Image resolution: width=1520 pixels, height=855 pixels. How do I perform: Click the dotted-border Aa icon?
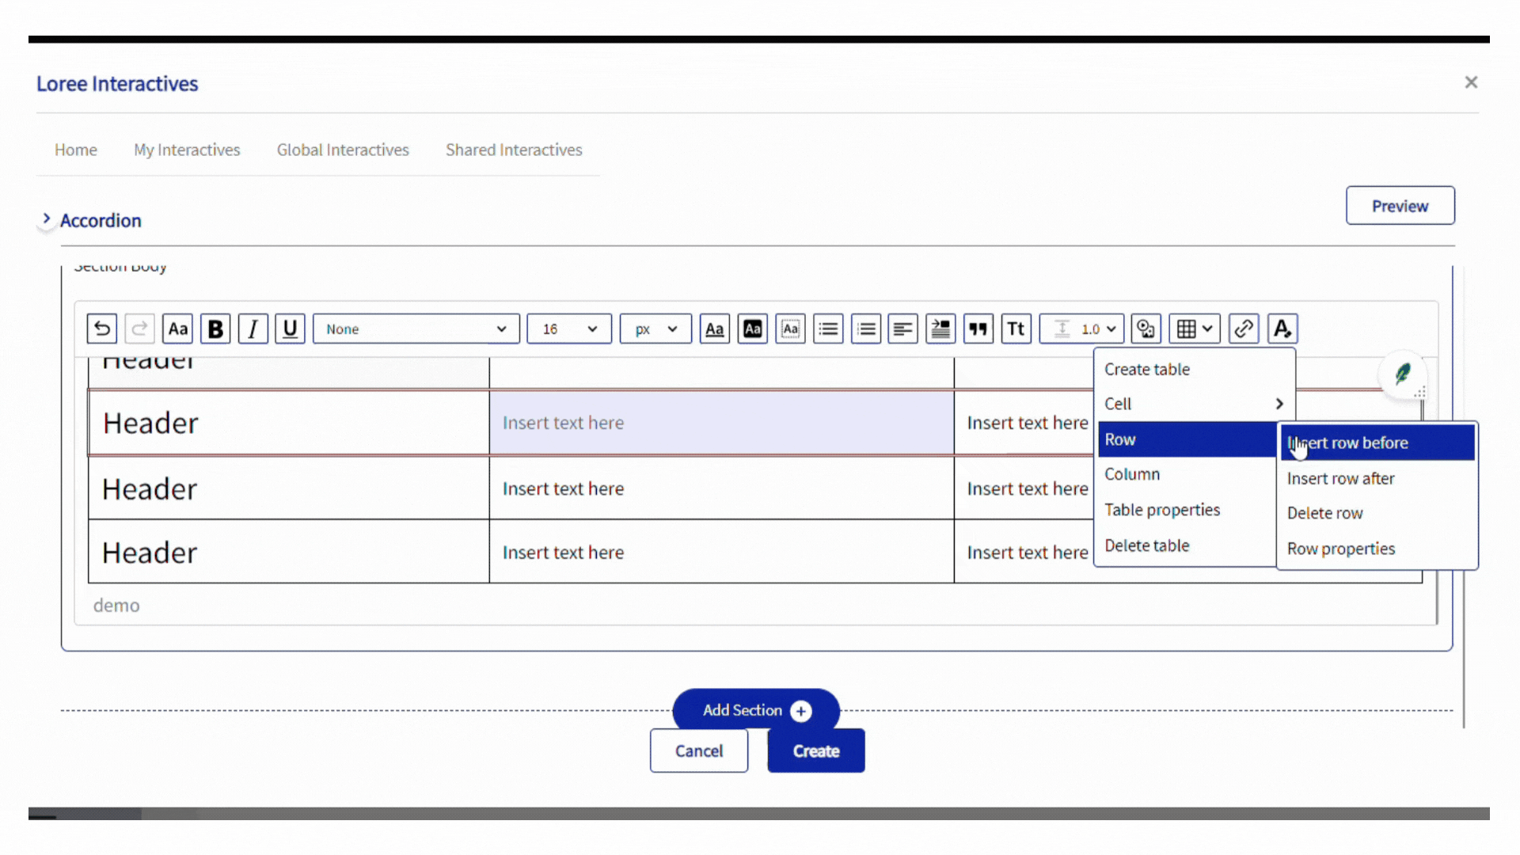click(791, 329)
